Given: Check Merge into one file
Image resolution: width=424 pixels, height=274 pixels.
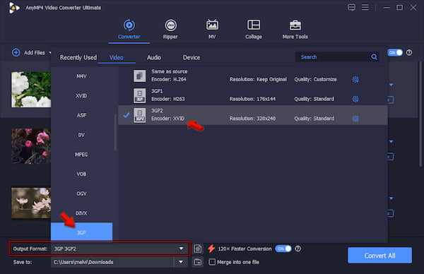Looking at the screenshot, I should coord(212,262).
